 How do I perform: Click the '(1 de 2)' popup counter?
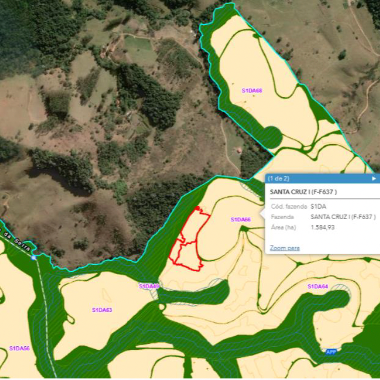(x=278, y=179)
